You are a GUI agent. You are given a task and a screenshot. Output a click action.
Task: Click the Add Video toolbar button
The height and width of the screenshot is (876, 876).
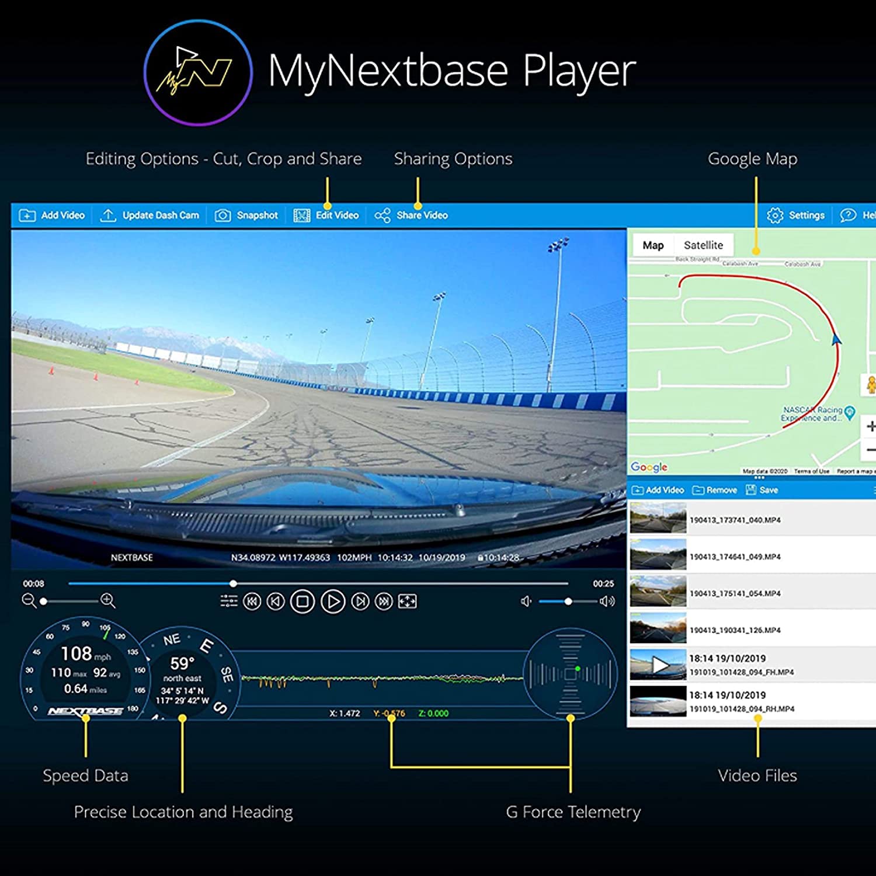[52, 215]
